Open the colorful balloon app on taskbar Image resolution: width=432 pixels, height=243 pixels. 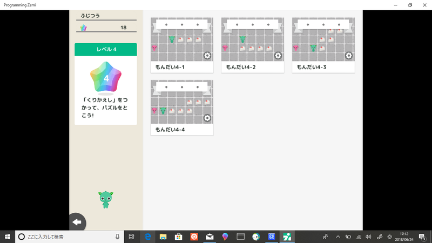click(x=225, y=237)
